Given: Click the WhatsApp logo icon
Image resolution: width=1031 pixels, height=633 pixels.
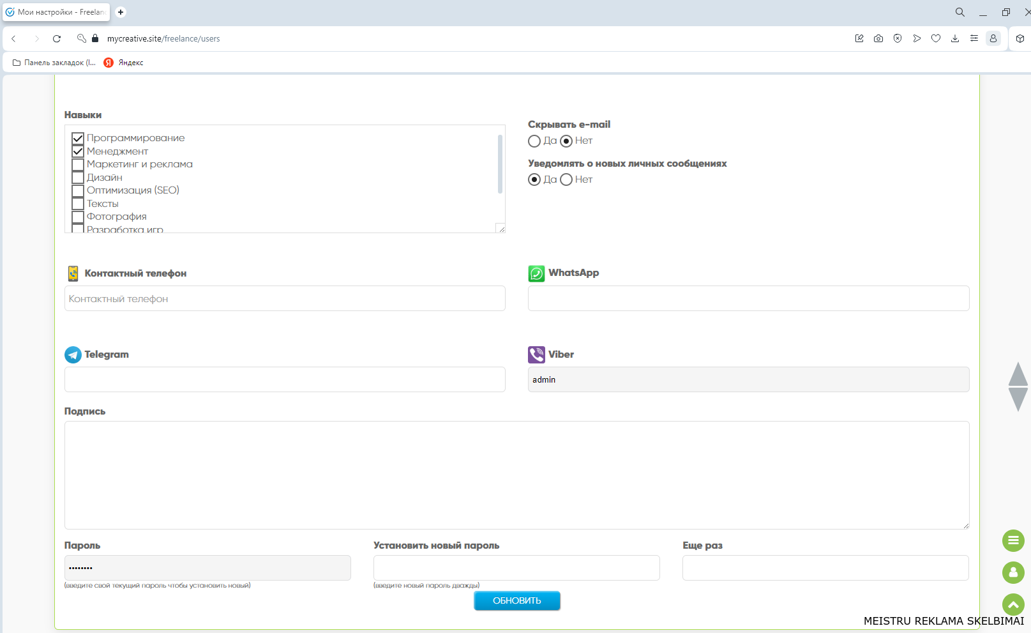Looking at the screenshot, I should 536,273.
